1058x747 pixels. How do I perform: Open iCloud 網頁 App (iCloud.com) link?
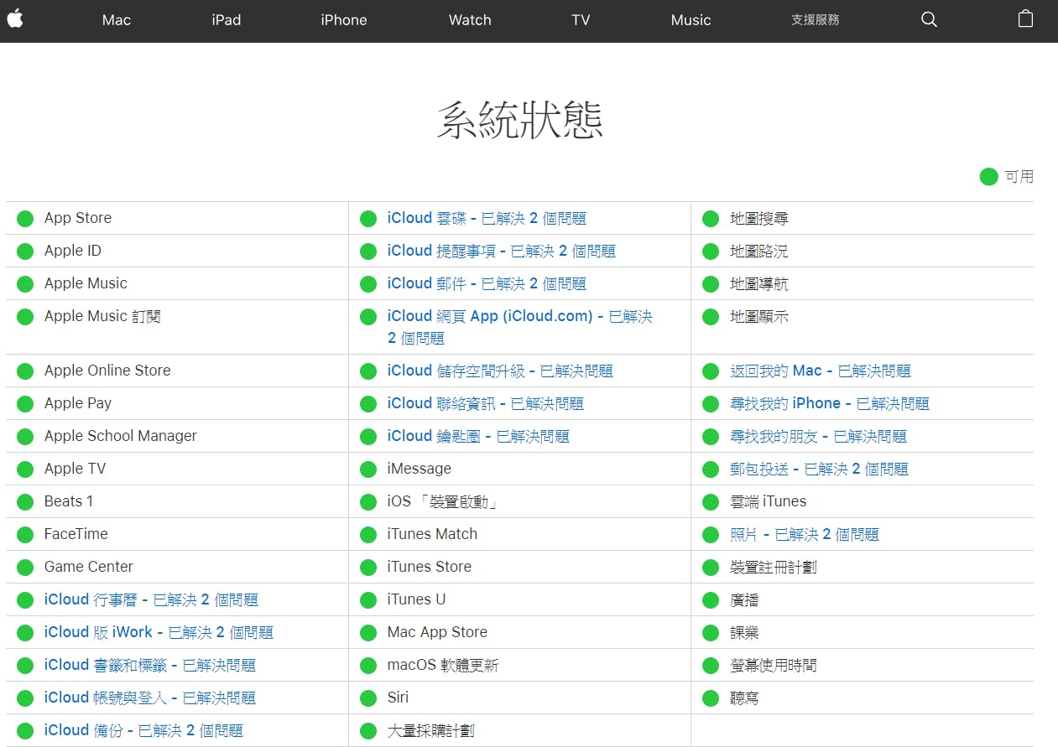click(520, 327)
